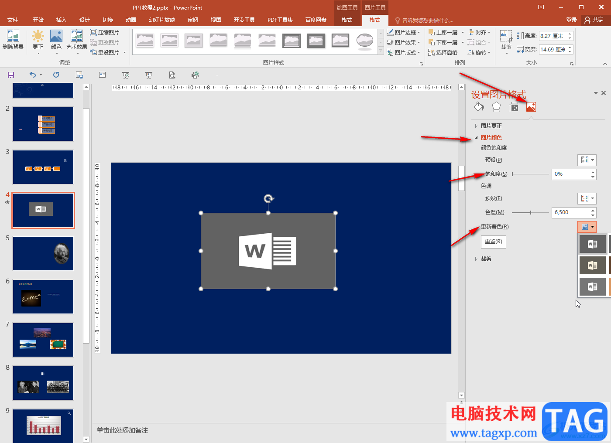Open color tone presets (预设E) dropdown
Image resolution: width=611 pixels, height=443 pixels.
click(x=587, y=198)
